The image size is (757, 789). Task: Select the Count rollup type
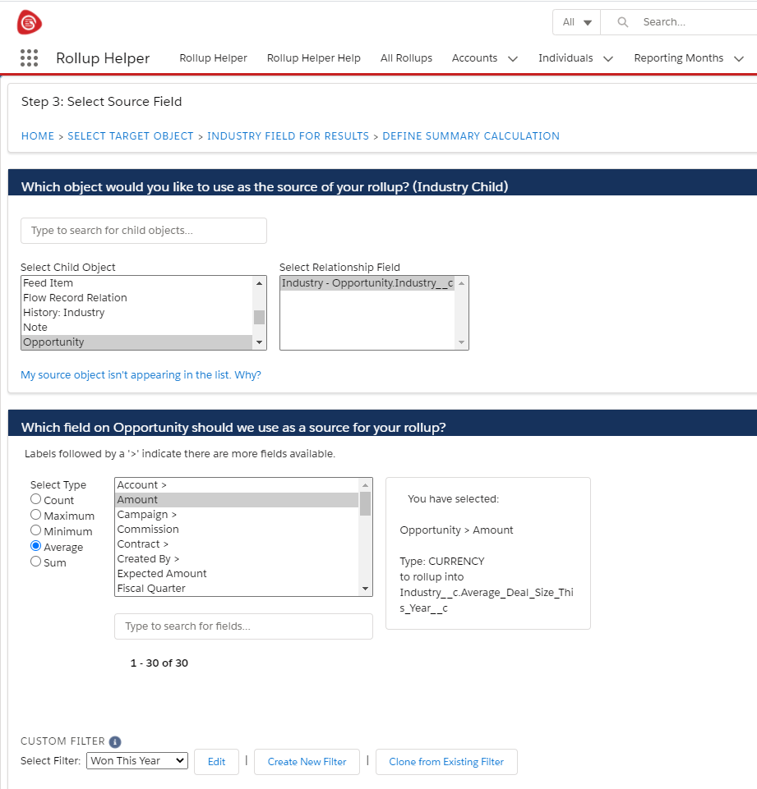pos(35,498)
